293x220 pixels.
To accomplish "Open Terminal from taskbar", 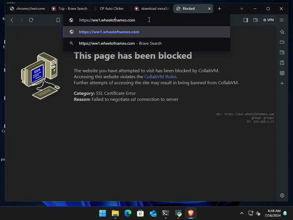I will point(166,213).
